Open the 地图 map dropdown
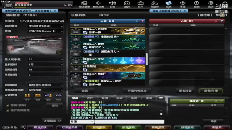Viewport: 232px width, 130px height. click(46, 31)
